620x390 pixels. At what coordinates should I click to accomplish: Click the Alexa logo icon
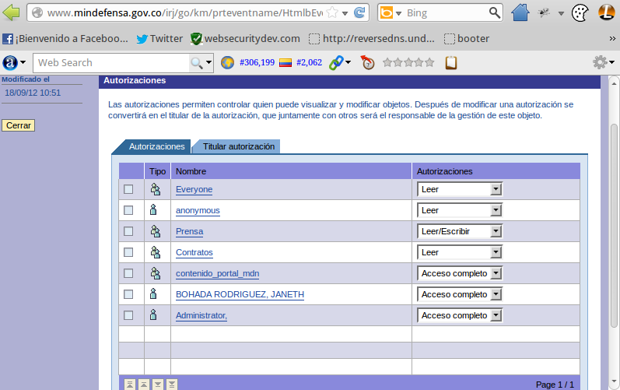tap(10, 62)
